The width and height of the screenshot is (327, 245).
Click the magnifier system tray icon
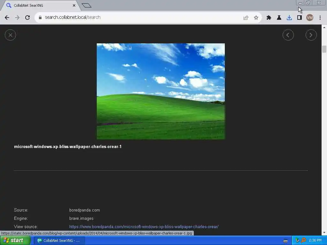point(304,241)
